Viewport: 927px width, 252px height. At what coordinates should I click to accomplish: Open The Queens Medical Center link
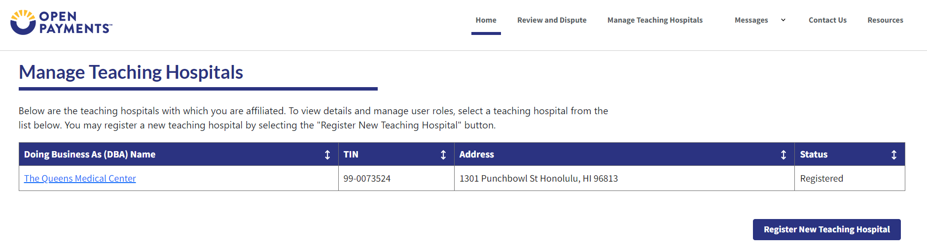pos(80,179)
